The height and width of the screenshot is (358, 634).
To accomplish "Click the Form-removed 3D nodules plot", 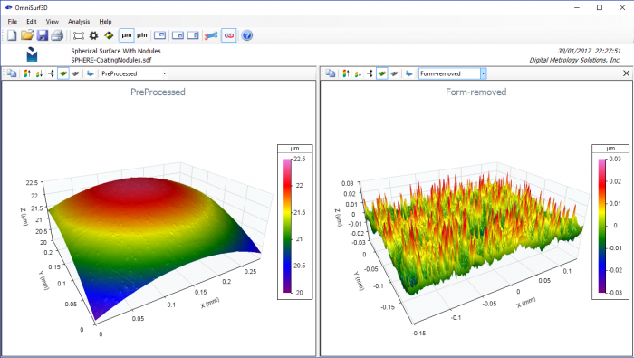I will [473, 233].
